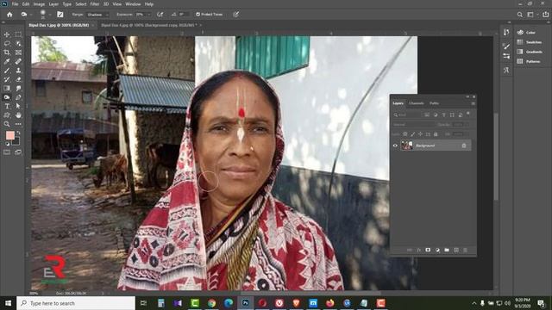Viewport: 552px width, 310px height.
Task: Select the Rectangular Marquee tool
Action: (x=18, y=34)
